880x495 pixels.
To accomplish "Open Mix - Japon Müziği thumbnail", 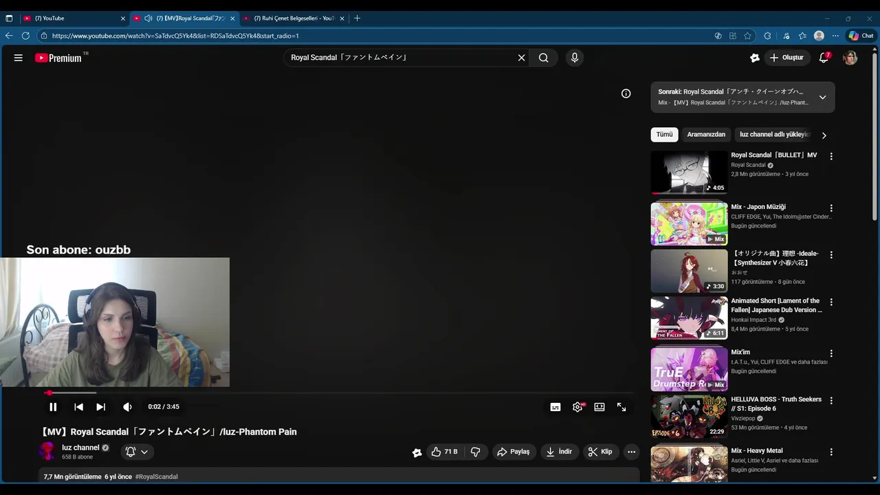I will click(x=689, y=223).
